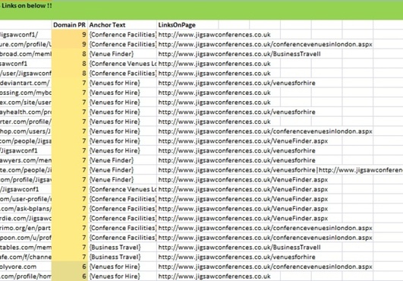Select the venuesforhire URL in the afe.com row
The image size is (403, 281).
tap(237, 257)
